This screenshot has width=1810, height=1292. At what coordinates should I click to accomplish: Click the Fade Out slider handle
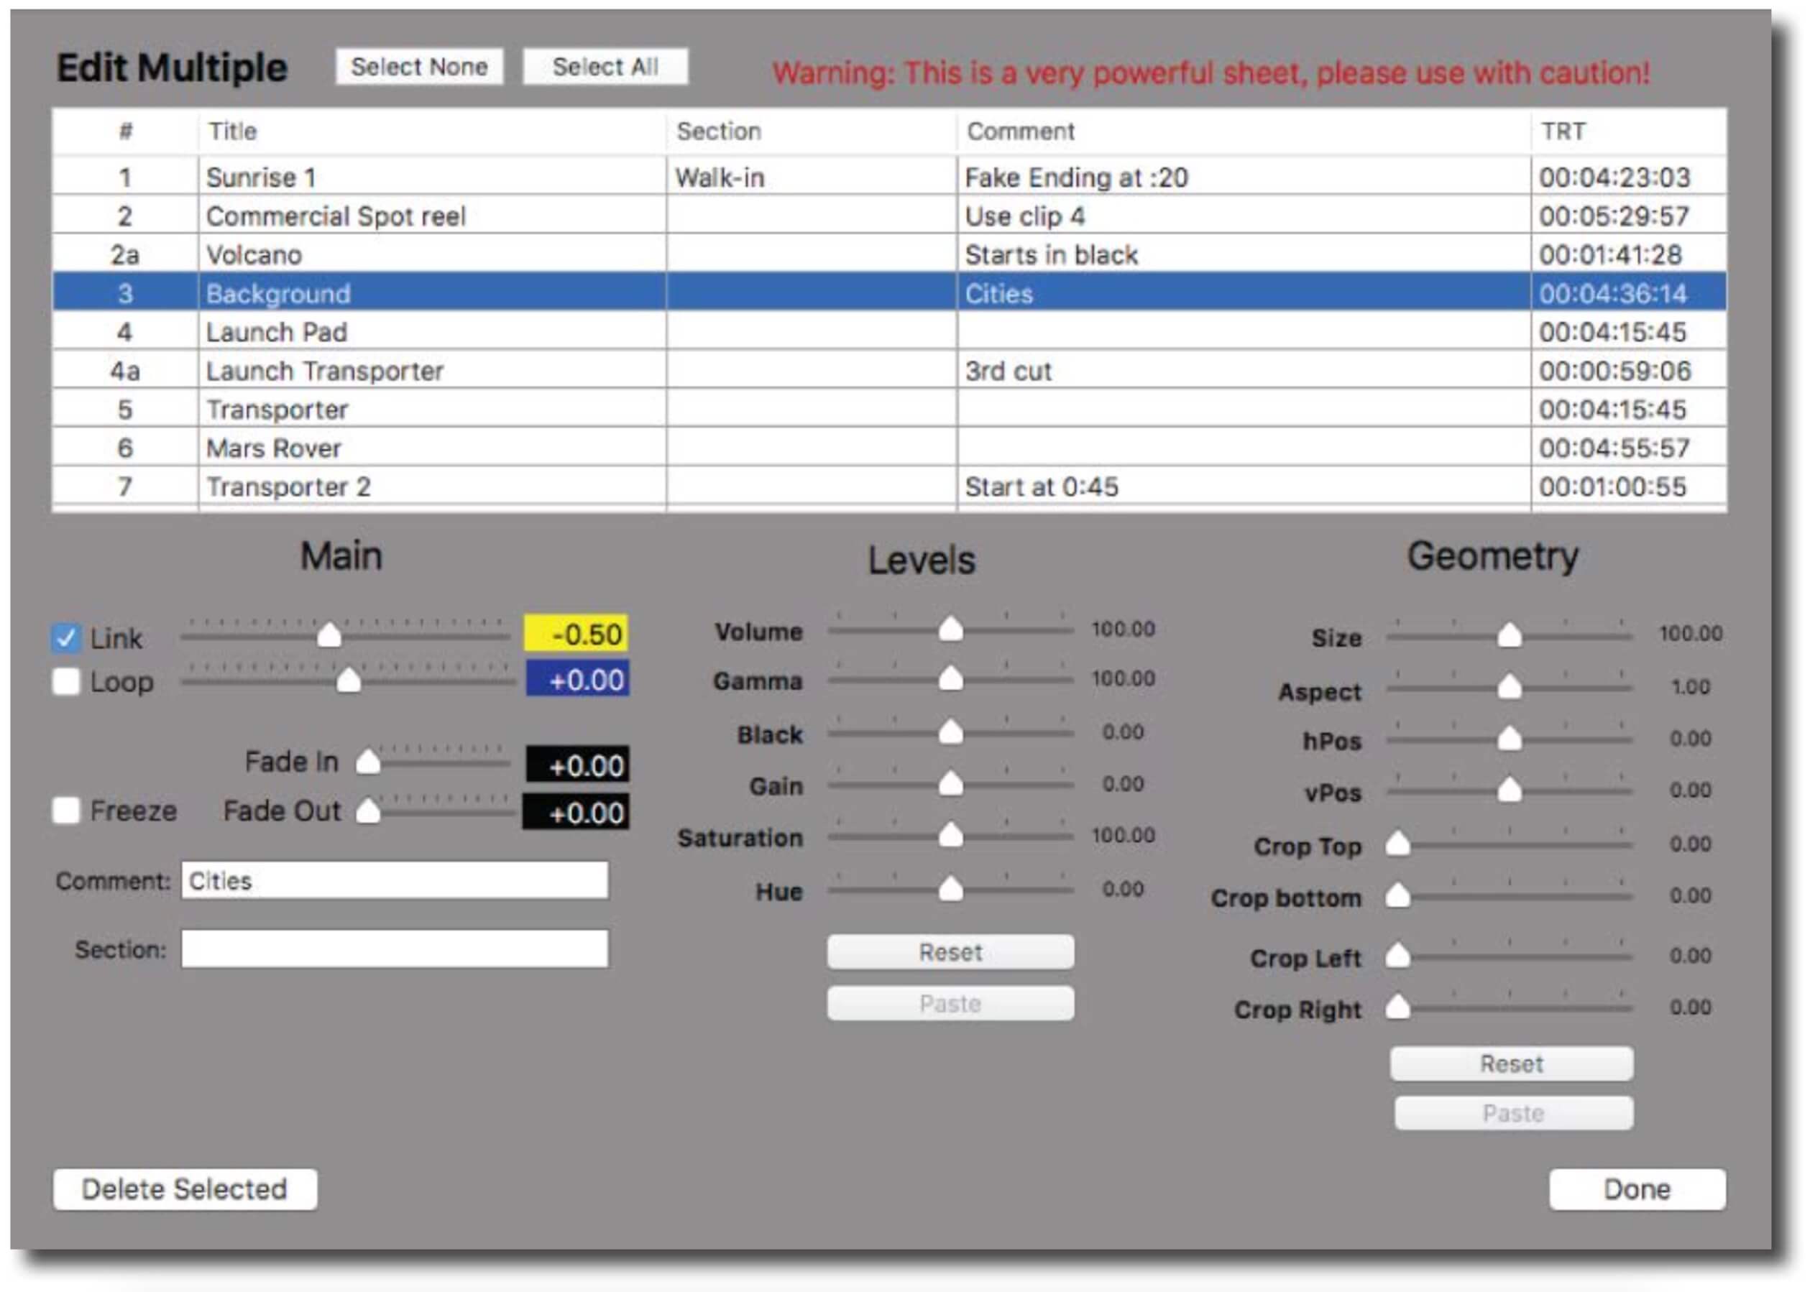point(367,811)
